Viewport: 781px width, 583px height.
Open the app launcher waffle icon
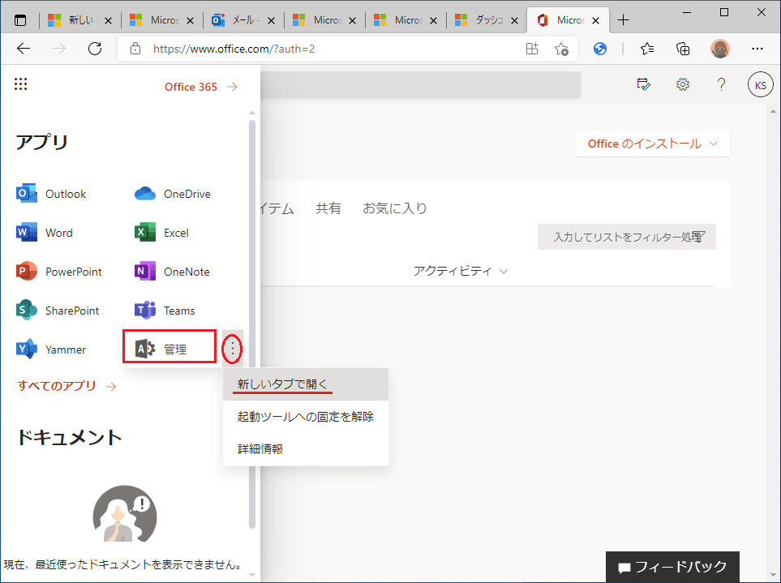point(20,84)
